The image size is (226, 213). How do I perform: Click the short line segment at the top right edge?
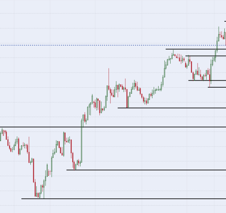point(225,21)
